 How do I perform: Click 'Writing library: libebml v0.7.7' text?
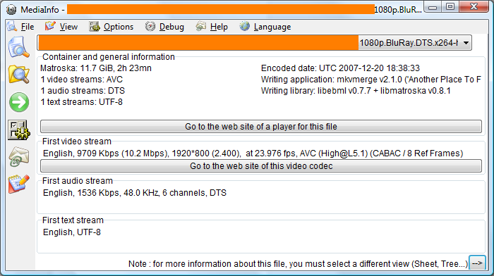(x=356, y=91)
